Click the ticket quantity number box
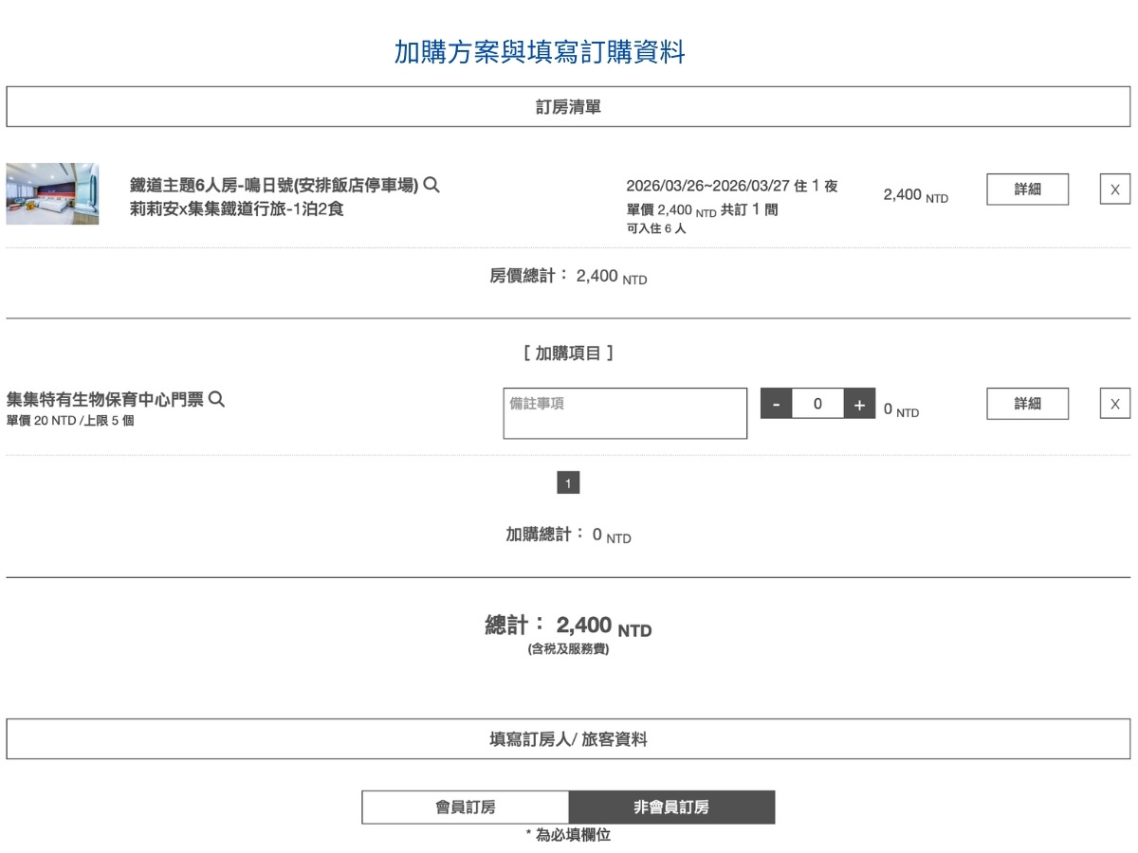 pyautogui.click(x=817, y=404)
